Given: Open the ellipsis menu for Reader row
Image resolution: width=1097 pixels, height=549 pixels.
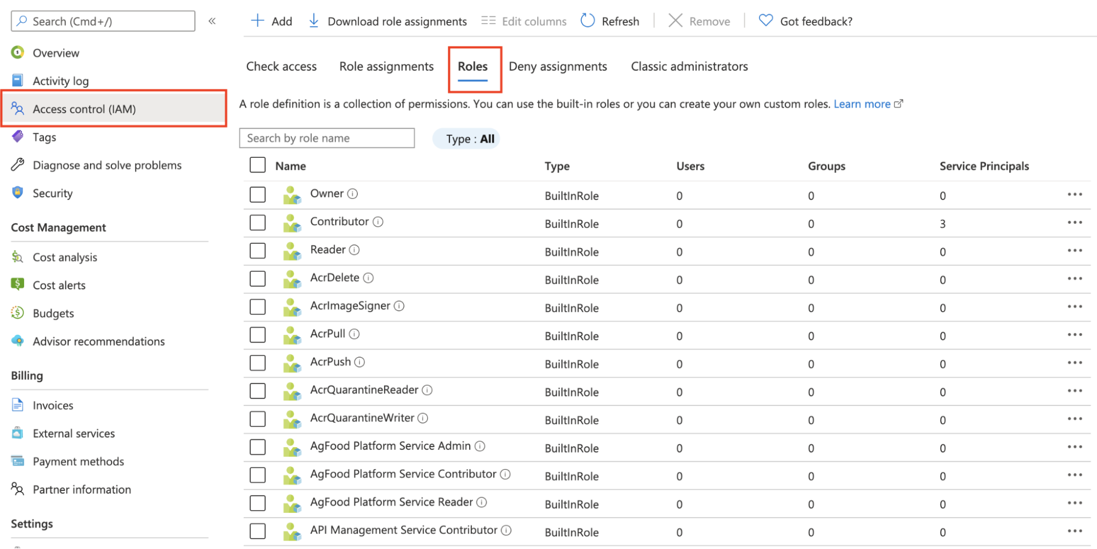Looking at the screenshot, I should coord(1075,250).
